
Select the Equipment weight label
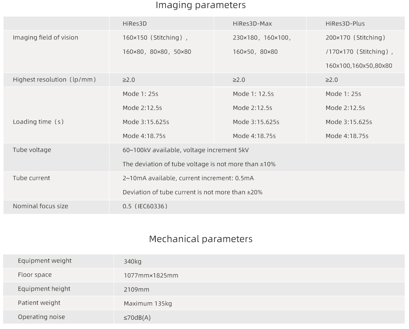click(44, 261)
